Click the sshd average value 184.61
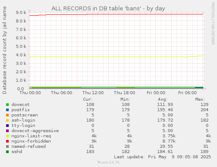 pos(165,152)
